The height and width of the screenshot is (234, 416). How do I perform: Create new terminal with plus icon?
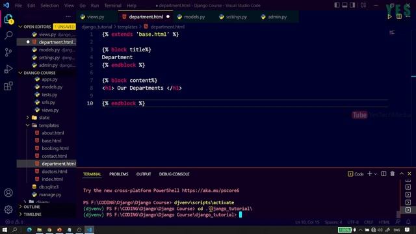tap(369, 174)
